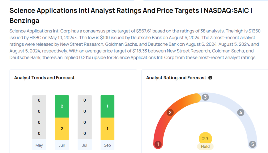Select the Sep month label
The width and height of the screenshot is (268, 153).
(107, 145)
